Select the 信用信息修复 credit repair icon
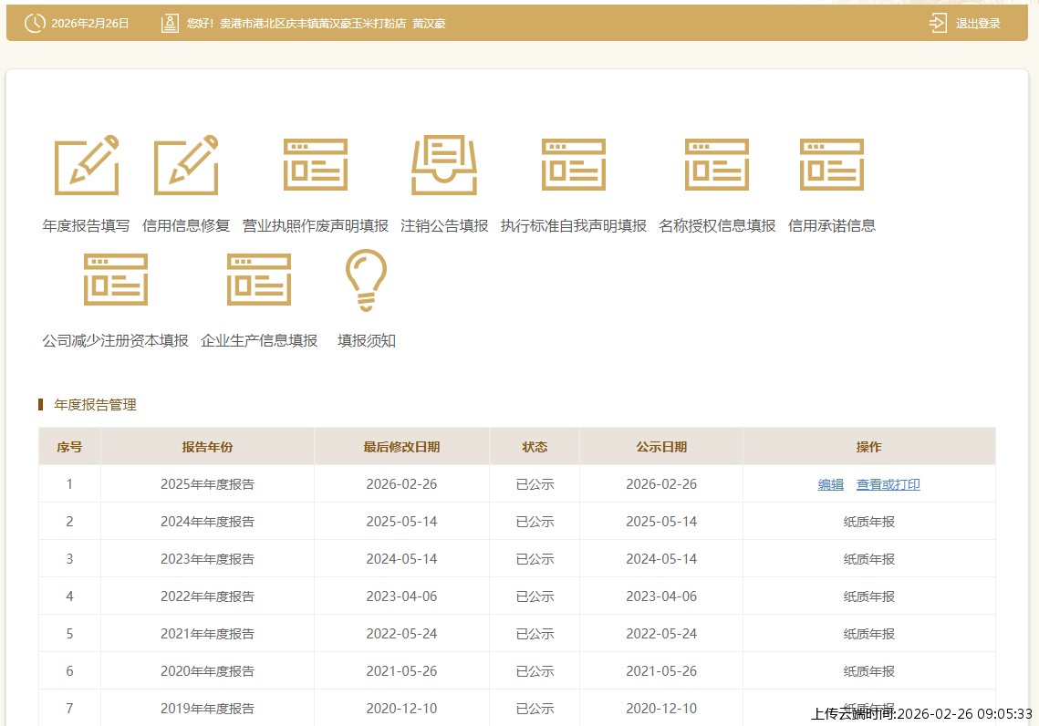Screen dimensions: 1039x726 187,165
